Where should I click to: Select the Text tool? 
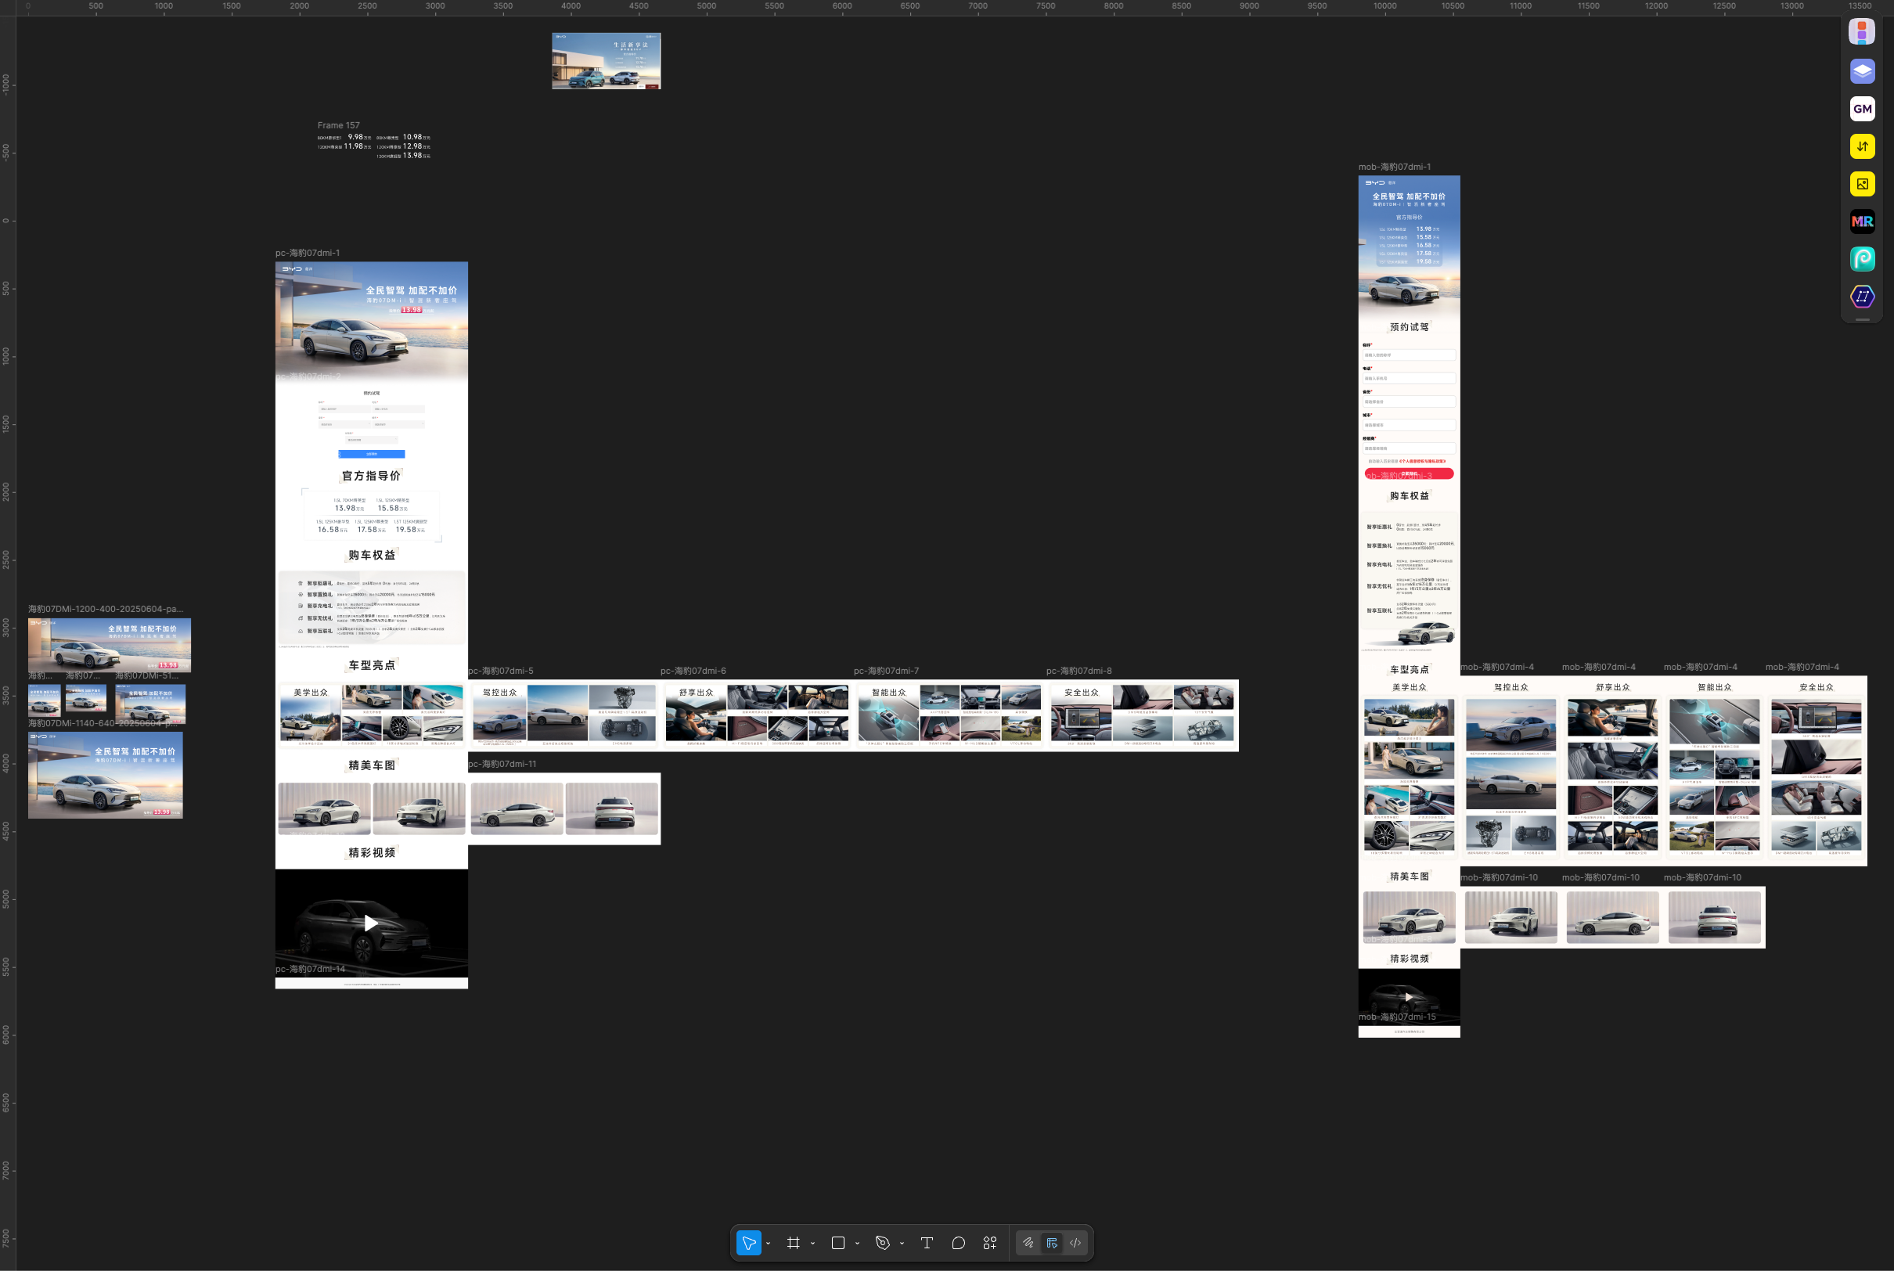[x=927, y=1243]
